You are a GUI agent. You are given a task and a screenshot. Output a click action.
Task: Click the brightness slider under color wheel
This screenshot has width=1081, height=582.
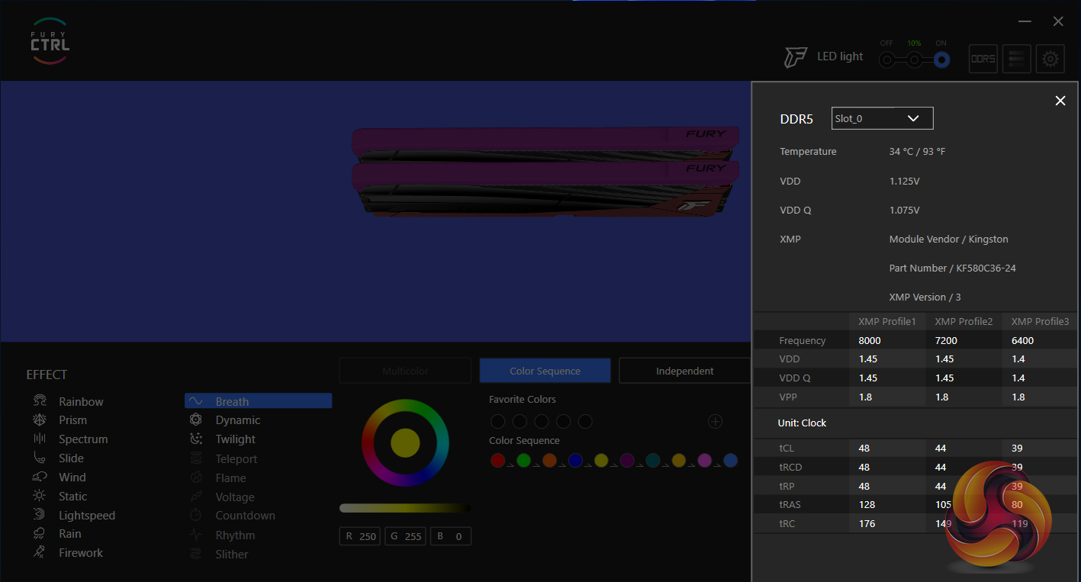[405, 508]
